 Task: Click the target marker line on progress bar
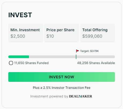pos(76,57)
